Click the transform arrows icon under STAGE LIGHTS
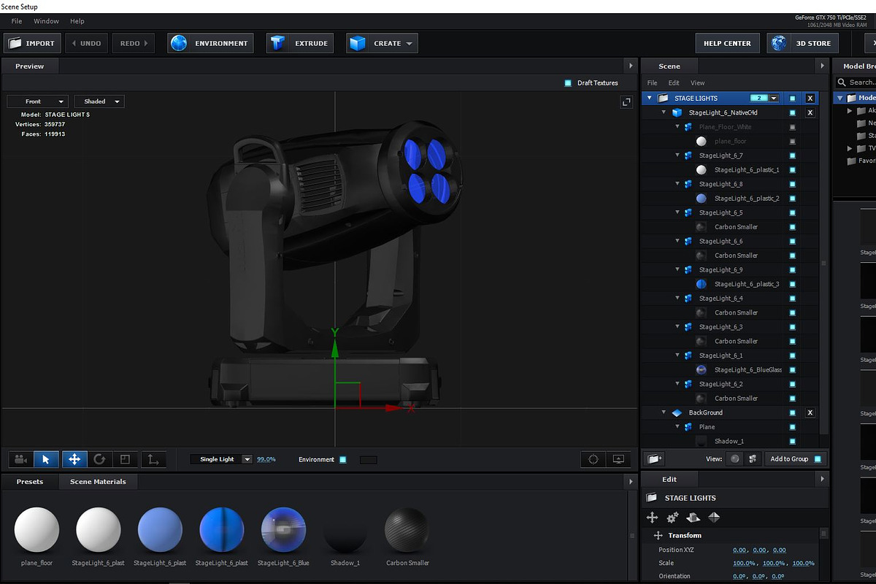This screenshot has width=876, height=584. pyautogui.click(x=653, y=518)
